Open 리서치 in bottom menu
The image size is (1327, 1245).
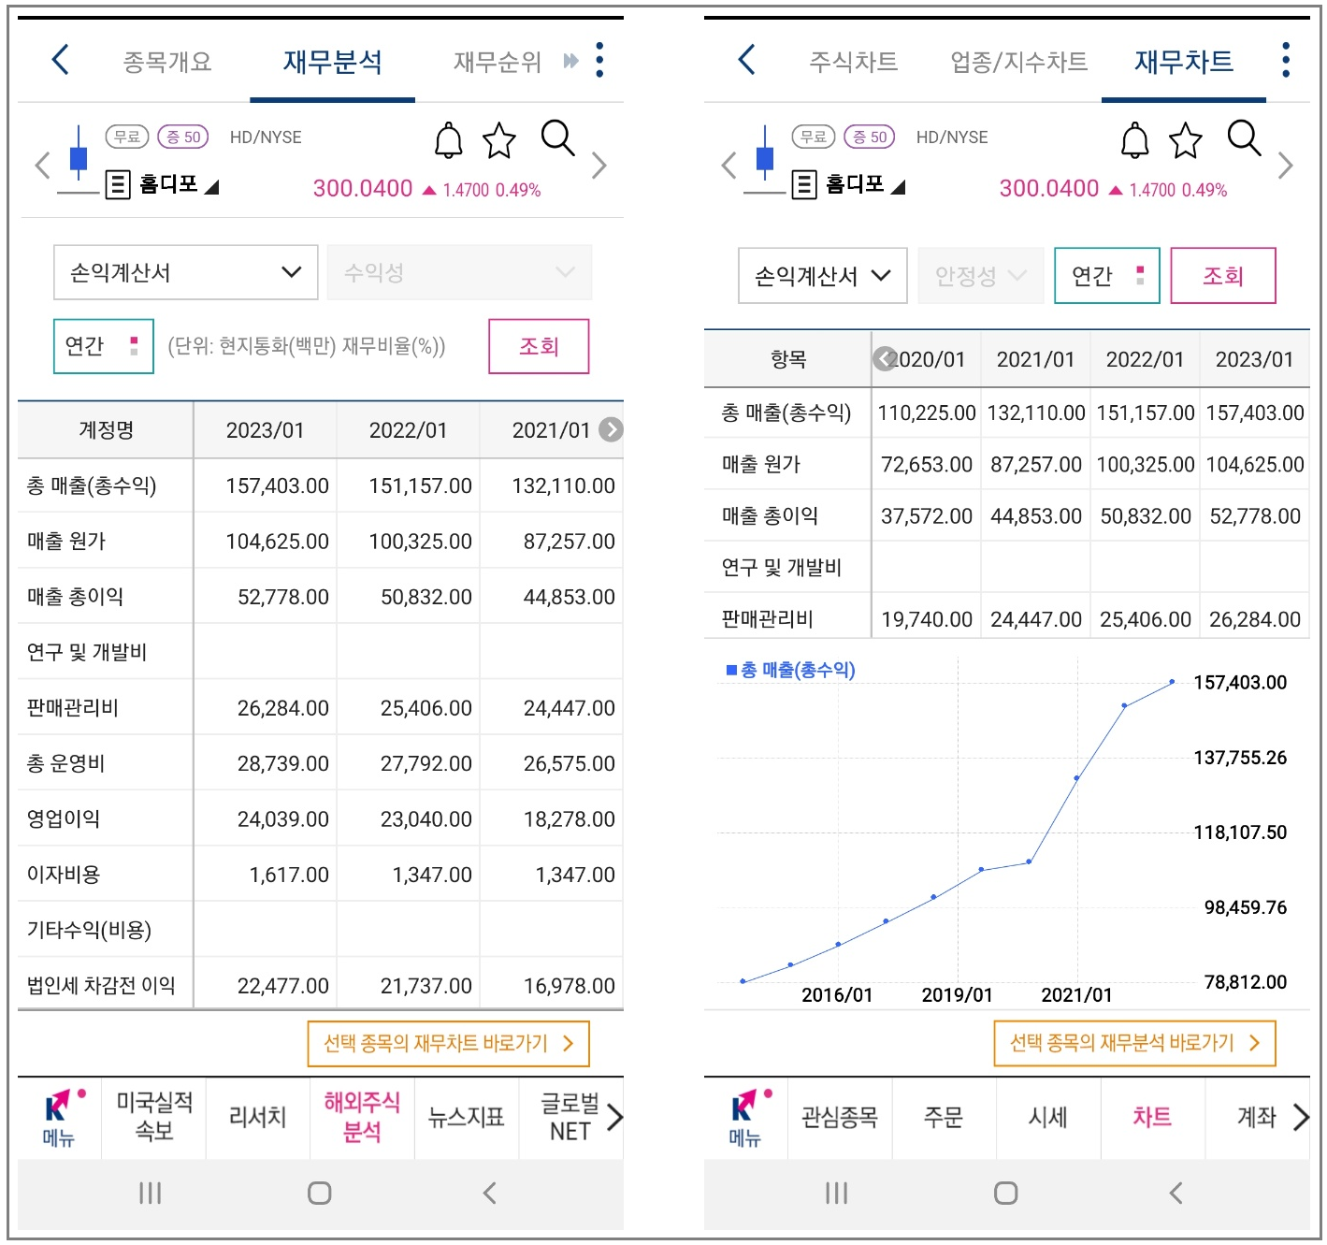[257, 1117]
